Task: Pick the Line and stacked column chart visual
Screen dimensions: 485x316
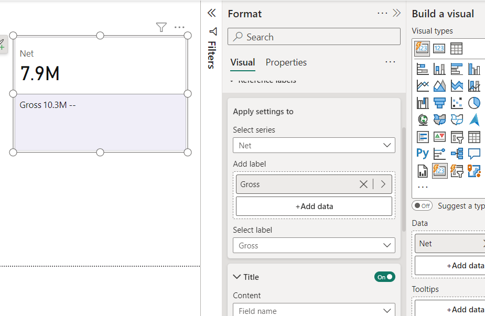Action: click(474, 85)
